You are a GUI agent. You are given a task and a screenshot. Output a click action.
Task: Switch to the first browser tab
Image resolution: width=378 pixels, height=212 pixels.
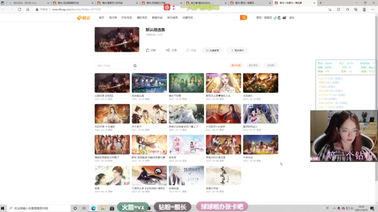(28, 3)
